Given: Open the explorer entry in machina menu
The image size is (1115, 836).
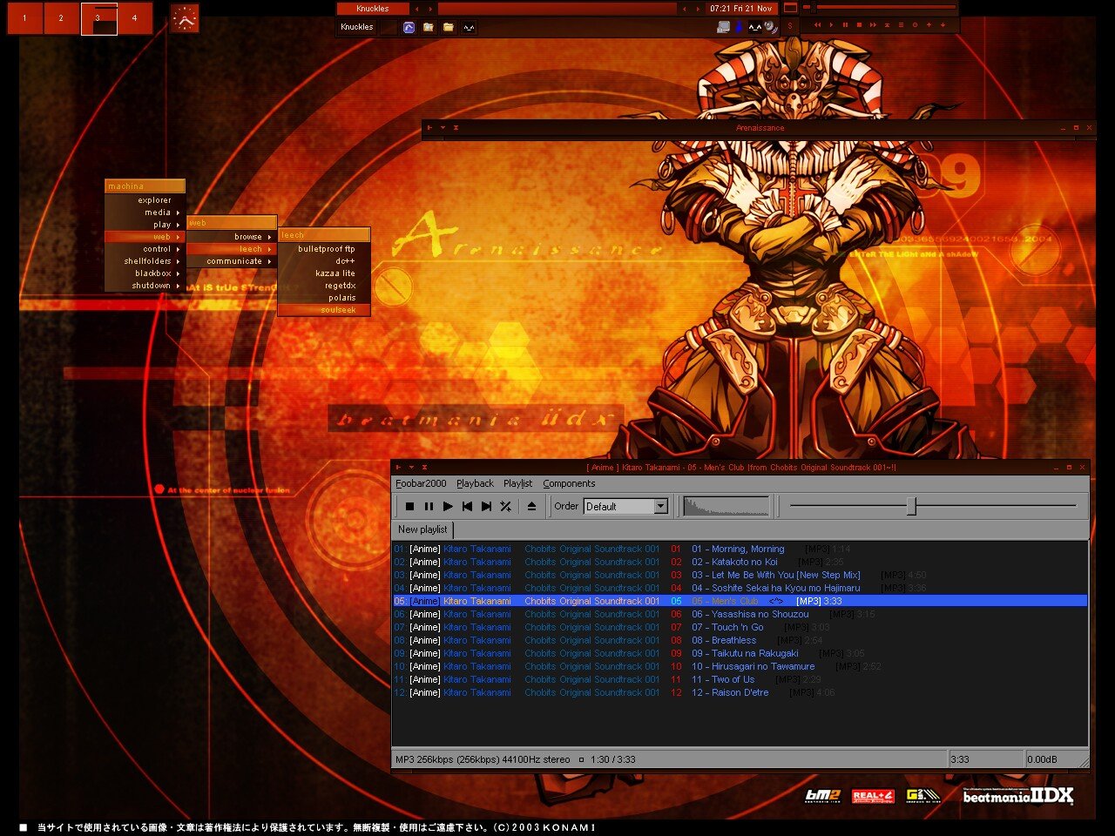Looking at the screenshot, I should [145, 200].
